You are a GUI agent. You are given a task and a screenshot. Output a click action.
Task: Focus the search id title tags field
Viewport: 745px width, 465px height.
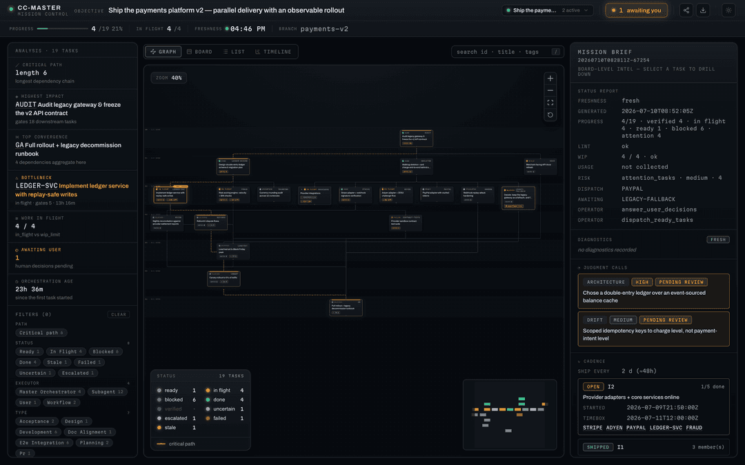tap(508, 52)
